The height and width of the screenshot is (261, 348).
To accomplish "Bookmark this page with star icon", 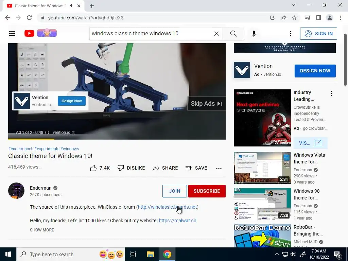I will pyautogui.click(x=294, y=18).
